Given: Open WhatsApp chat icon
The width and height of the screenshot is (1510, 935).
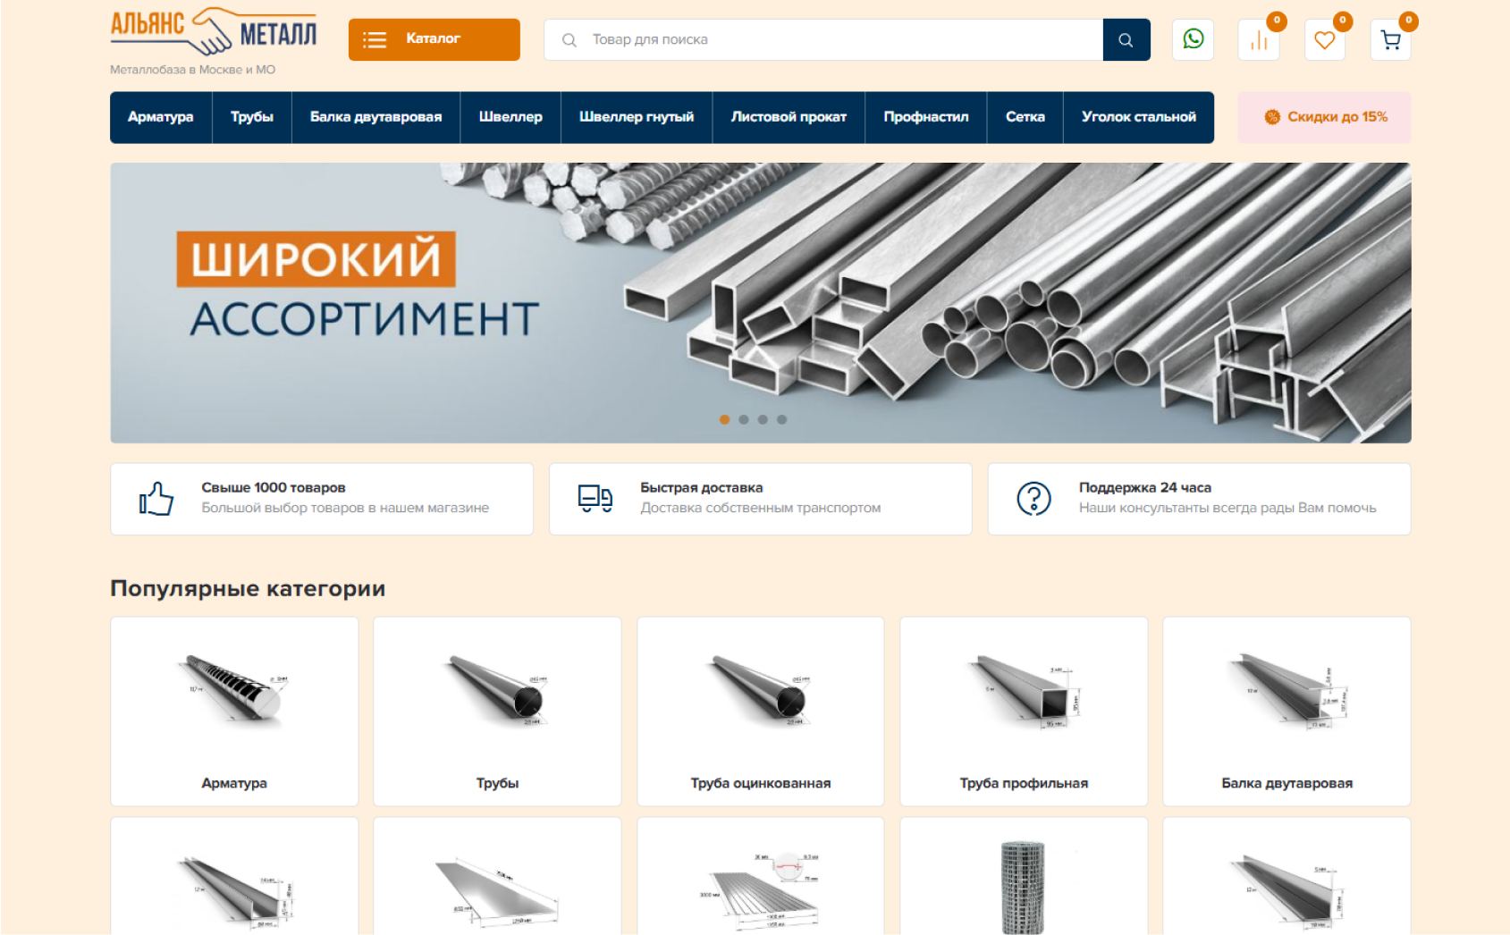Looking at the screenshot, I should click(x=1193, y=39).
